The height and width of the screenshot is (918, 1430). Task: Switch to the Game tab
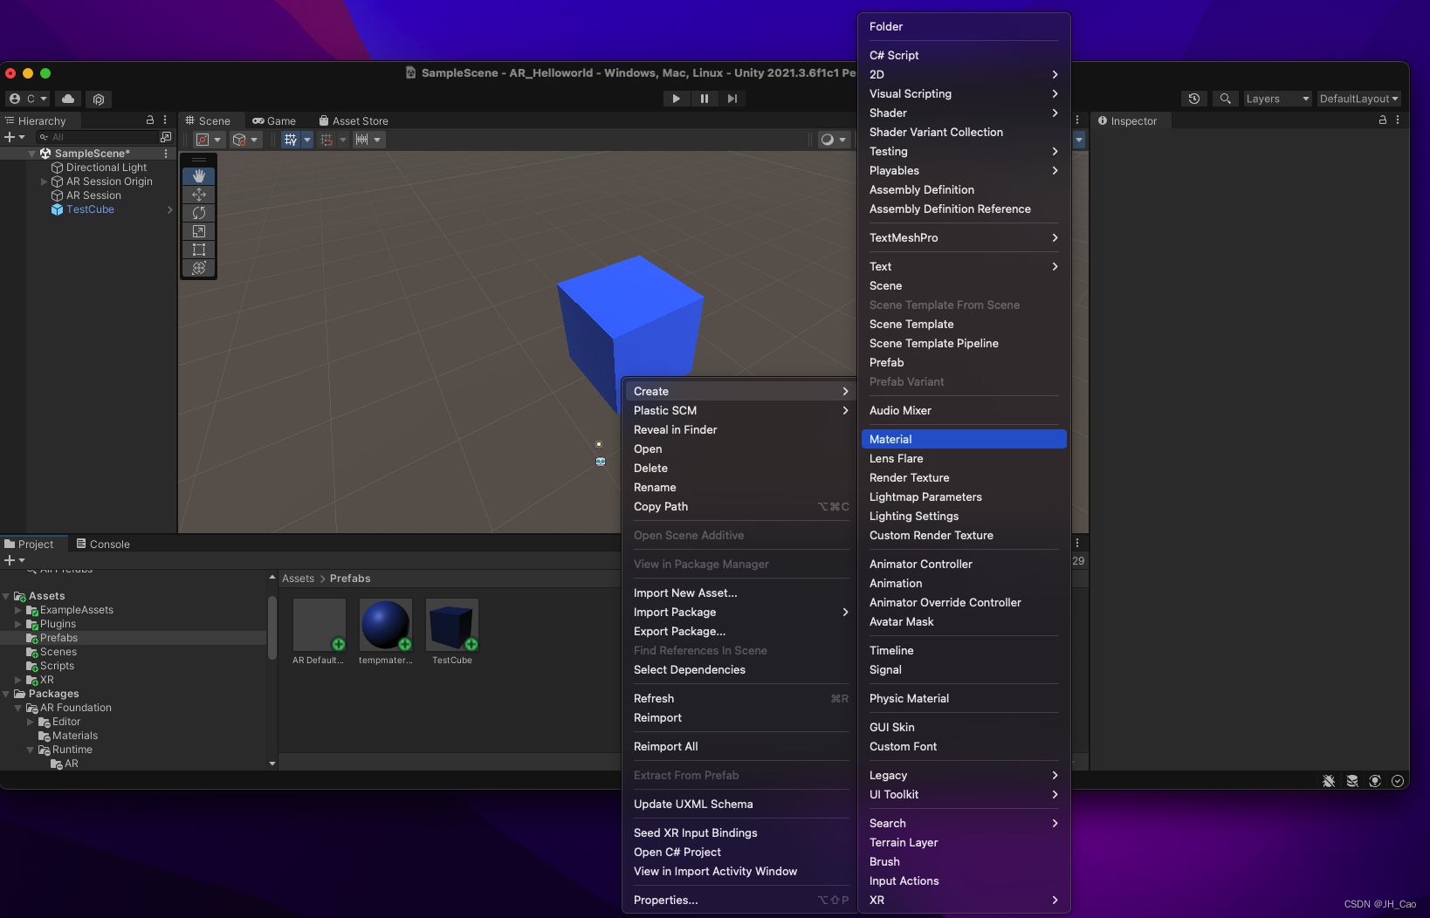click(x=273, y=121)
